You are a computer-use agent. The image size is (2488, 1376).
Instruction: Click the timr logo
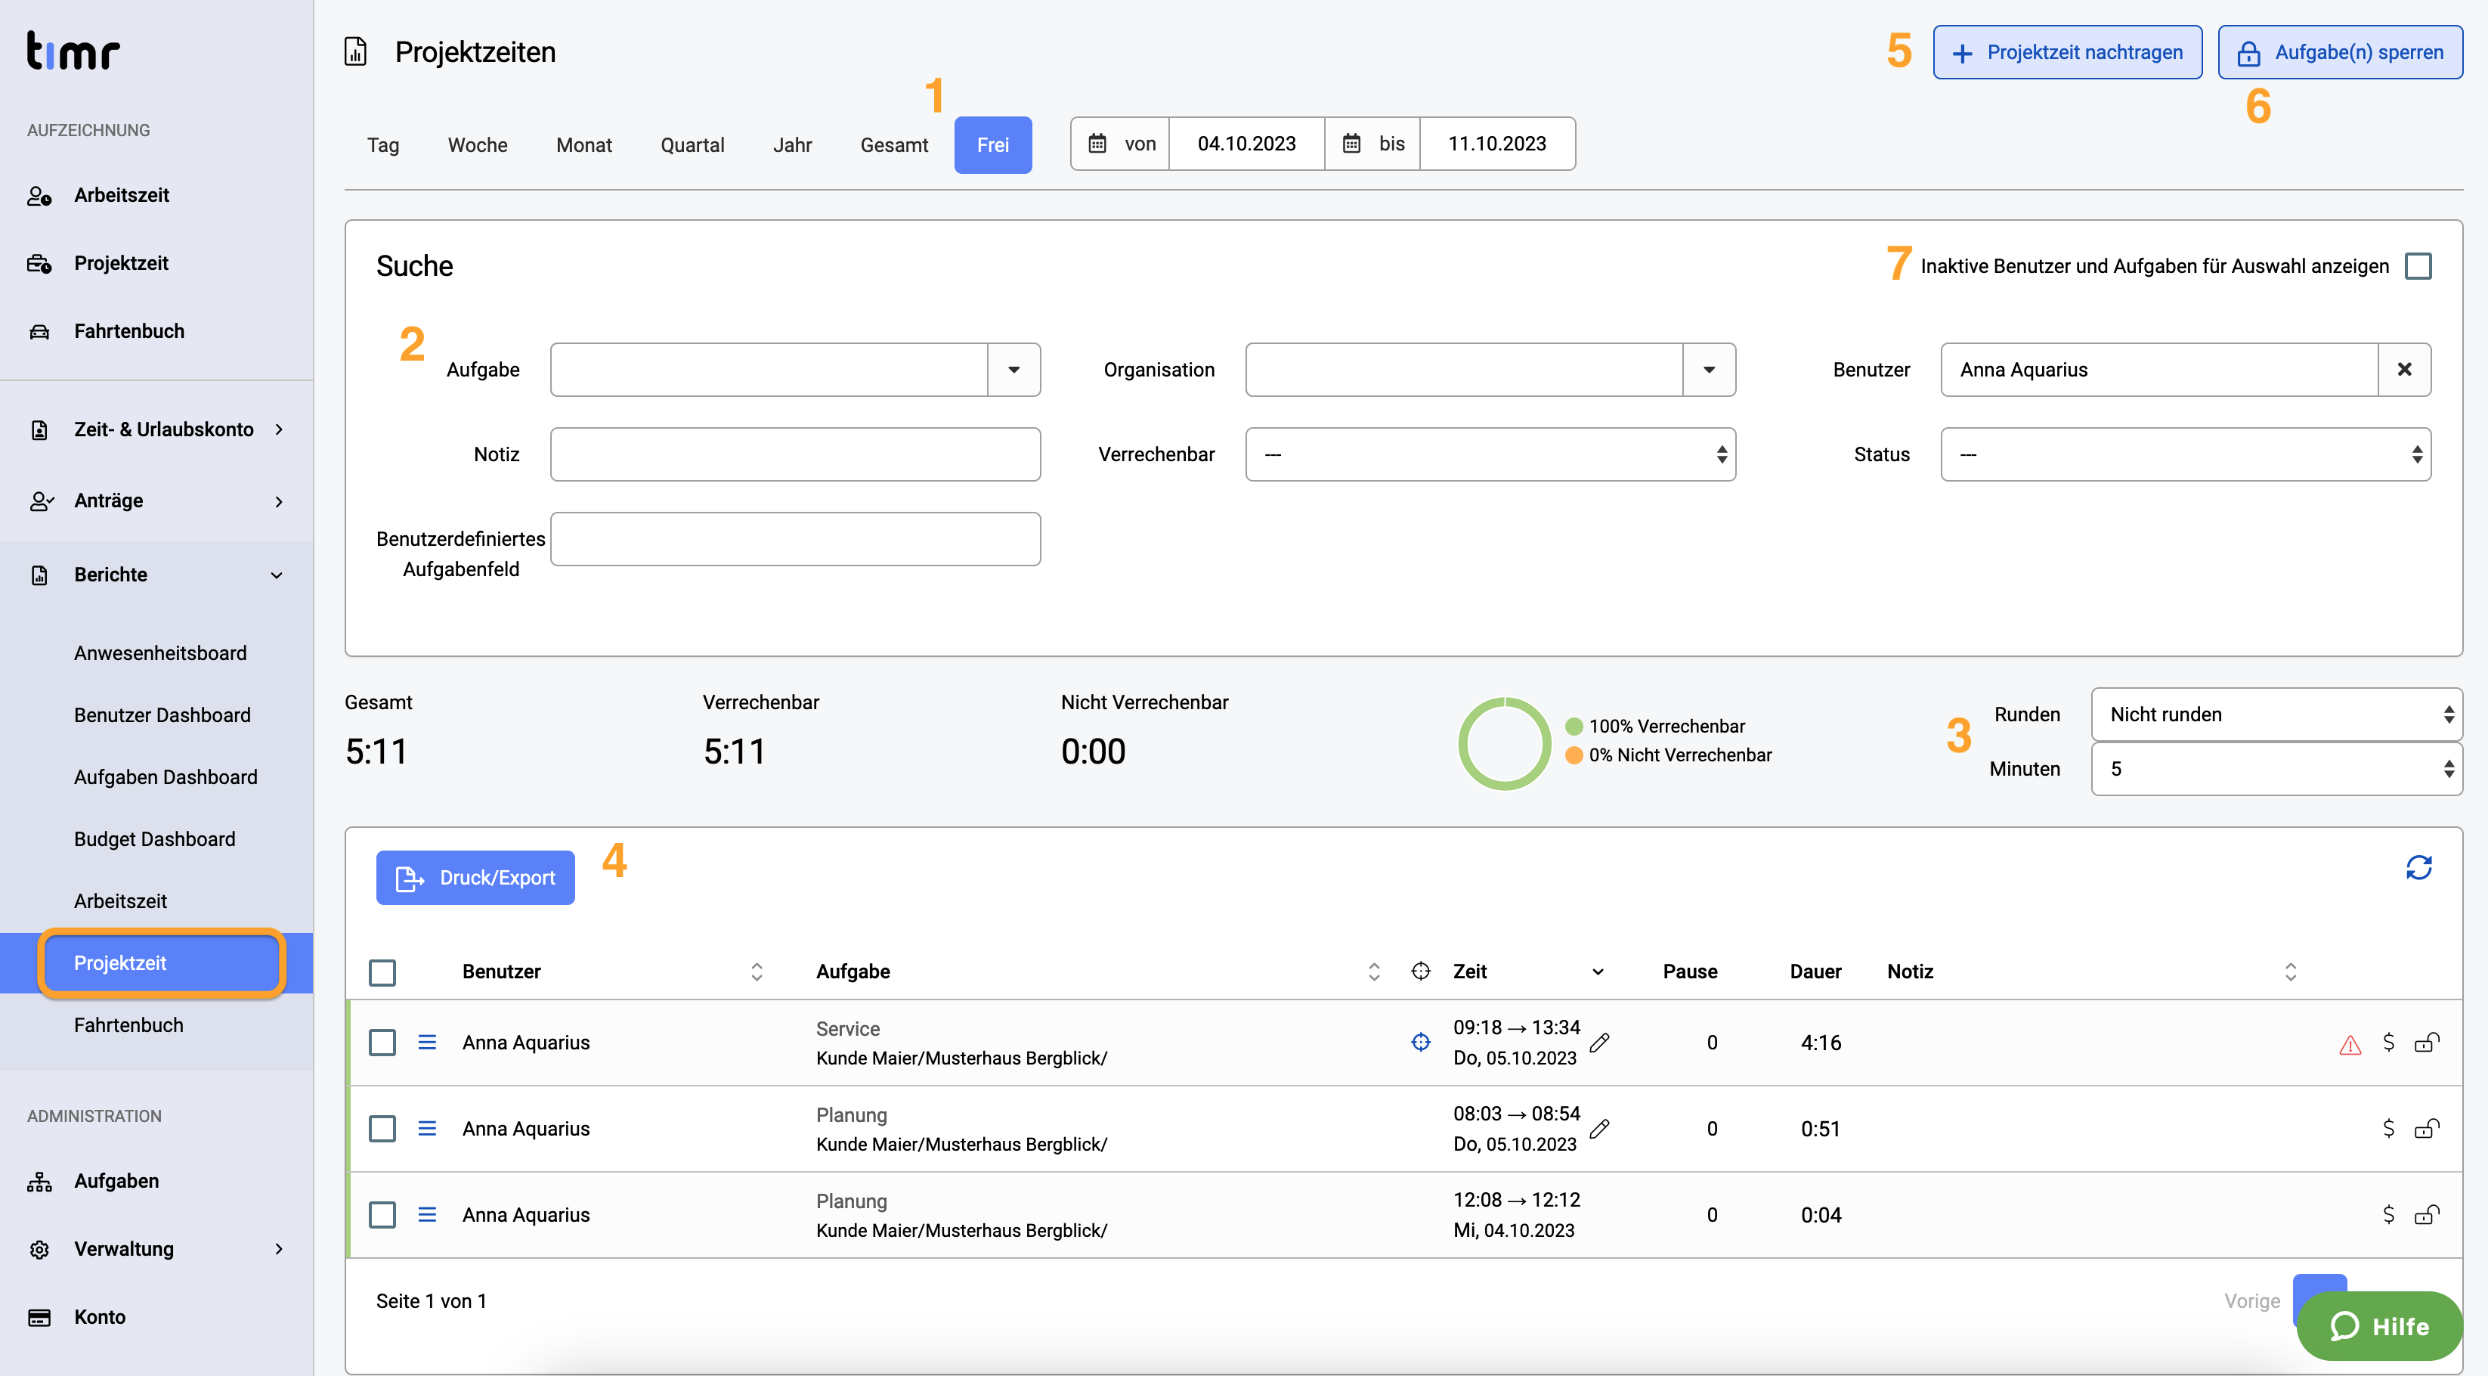(x=73, y=51)
